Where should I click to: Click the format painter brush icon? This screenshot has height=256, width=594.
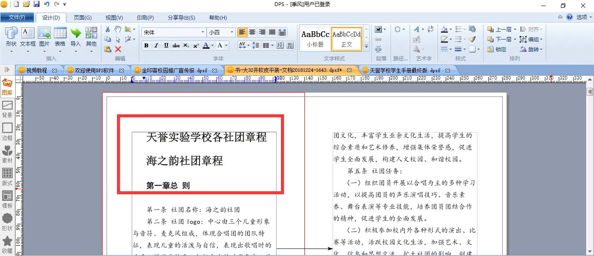[472, 39]
